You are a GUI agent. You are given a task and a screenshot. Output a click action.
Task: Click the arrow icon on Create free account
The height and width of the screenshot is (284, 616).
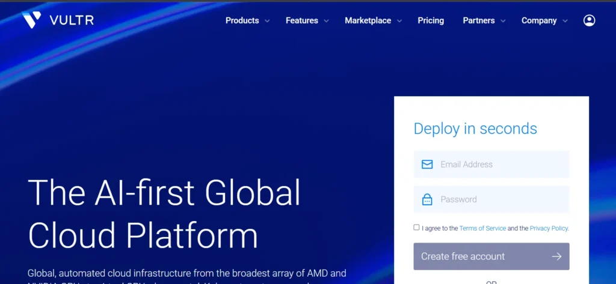tap(556, 256)
